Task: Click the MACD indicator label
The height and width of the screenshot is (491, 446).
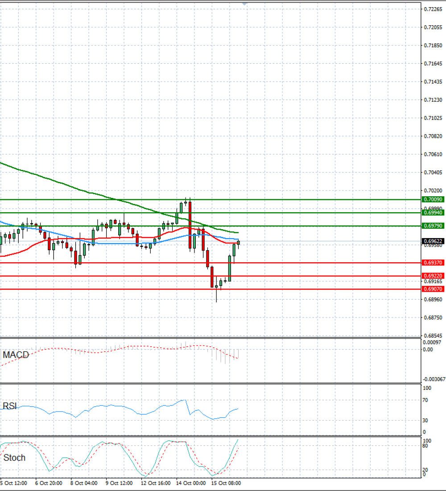Action: [16, 355]
